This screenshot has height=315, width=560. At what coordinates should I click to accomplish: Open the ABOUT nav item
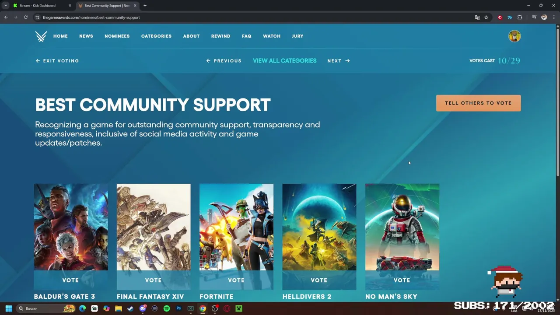click(191, 36)
